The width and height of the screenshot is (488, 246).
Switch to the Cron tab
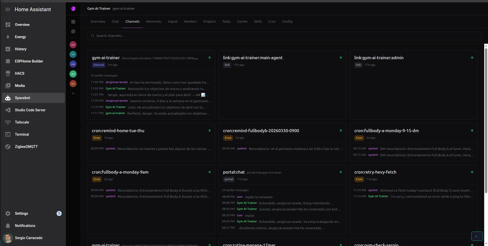(x=272, y=22)
